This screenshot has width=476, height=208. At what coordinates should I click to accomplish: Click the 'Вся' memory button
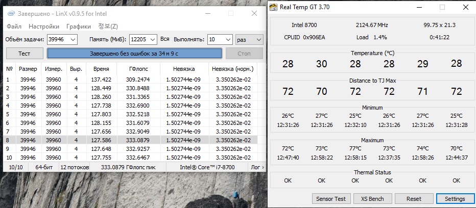pyautogui.click(x=164, y=39)
